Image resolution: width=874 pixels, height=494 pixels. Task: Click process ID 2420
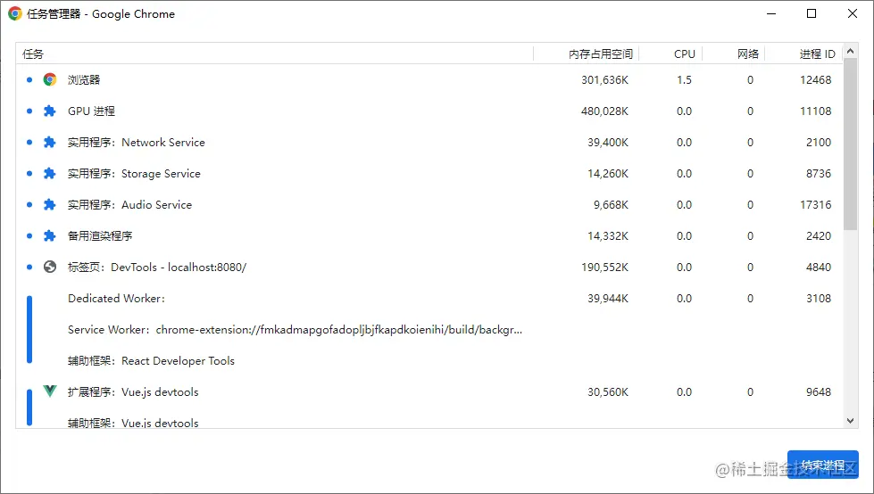point(819,235)
